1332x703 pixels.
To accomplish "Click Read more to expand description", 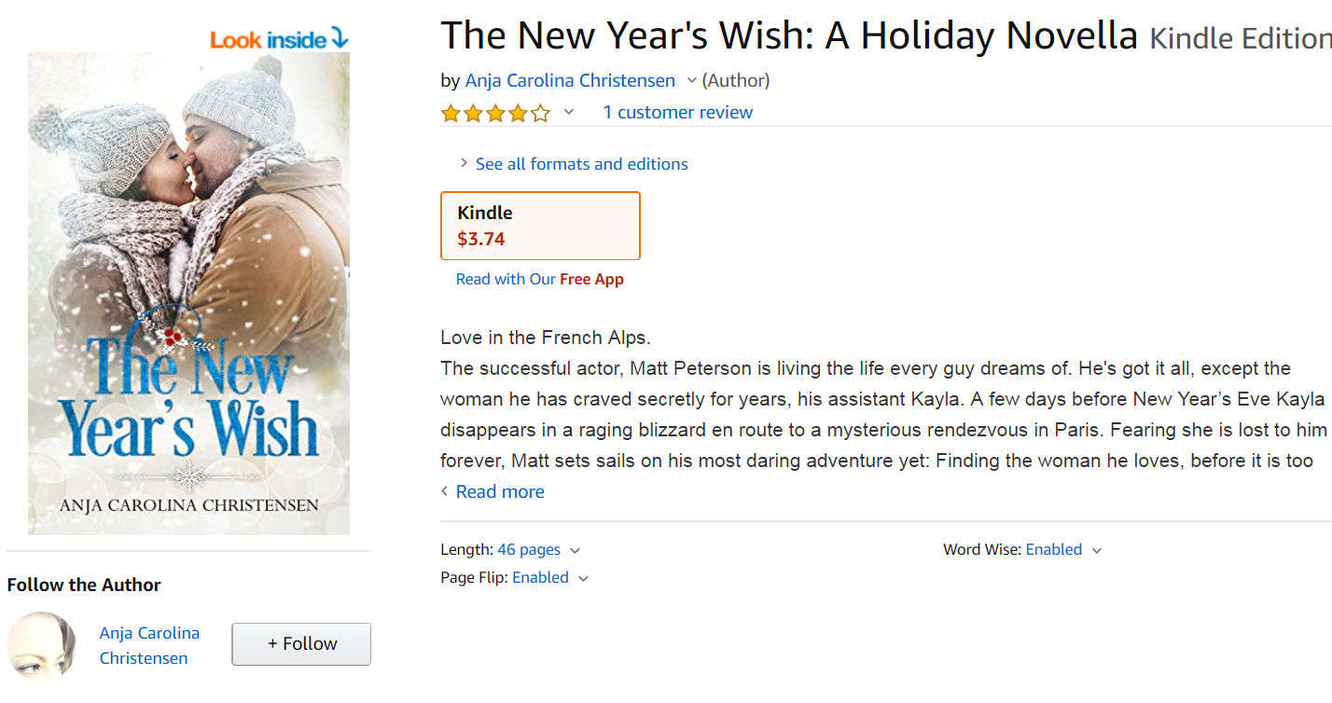I will (x=499, y=491).
